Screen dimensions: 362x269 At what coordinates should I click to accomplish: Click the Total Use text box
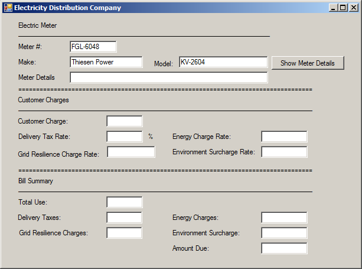click(125, 202)
